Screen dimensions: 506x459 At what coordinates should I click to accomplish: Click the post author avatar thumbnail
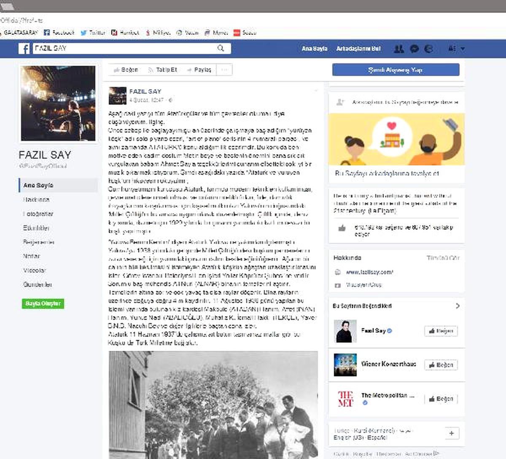[x=118, y=96]
